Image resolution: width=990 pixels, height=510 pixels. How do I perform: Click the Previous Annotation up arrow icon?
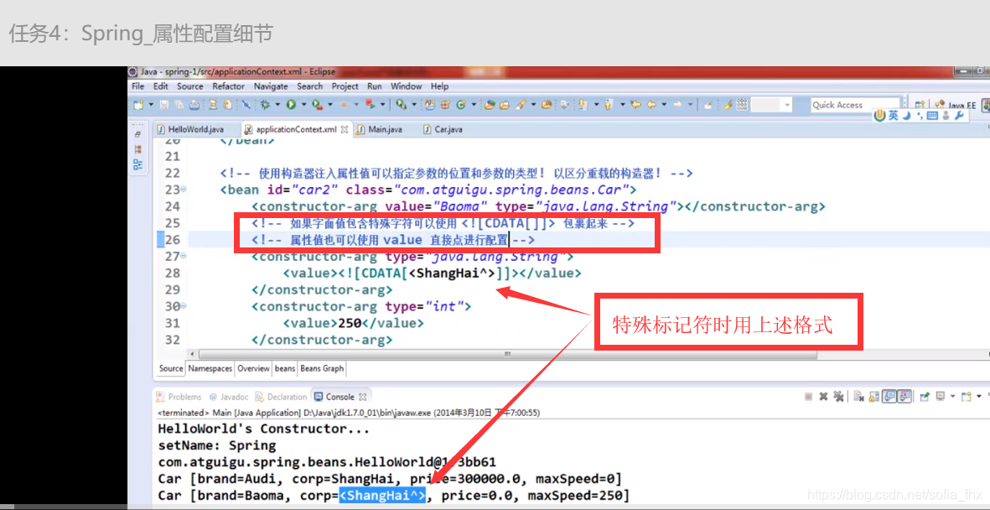click(x=608, y=105)
